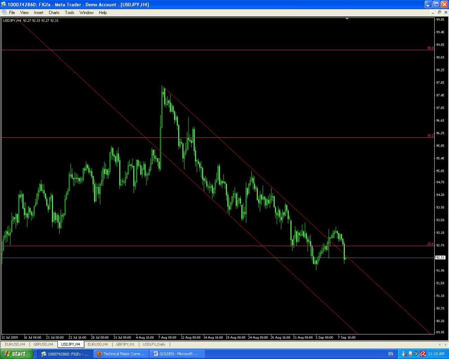Open the Tools menu
The image size is (449, 359).
(69, 13)
